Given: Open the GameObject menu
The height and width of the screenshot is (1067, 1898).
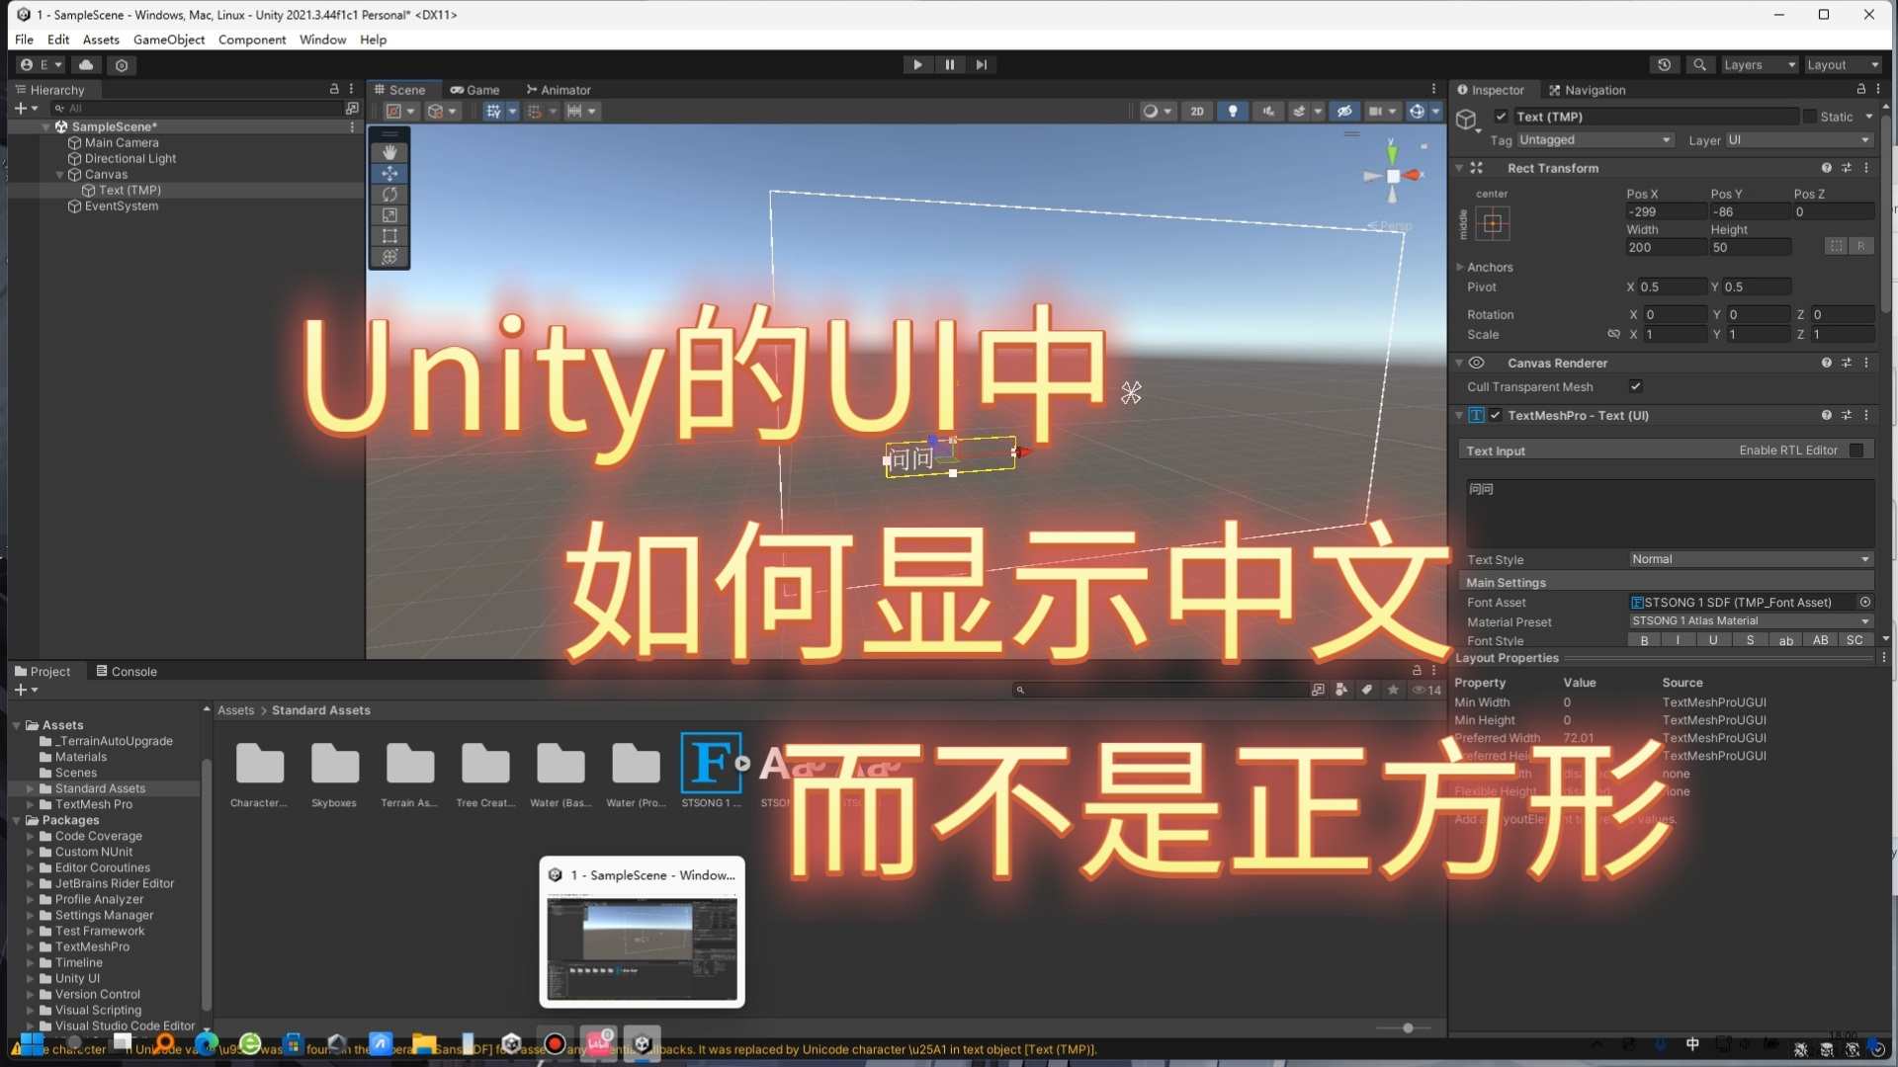Looking at the screenshot, I should [x=169, y=40].
